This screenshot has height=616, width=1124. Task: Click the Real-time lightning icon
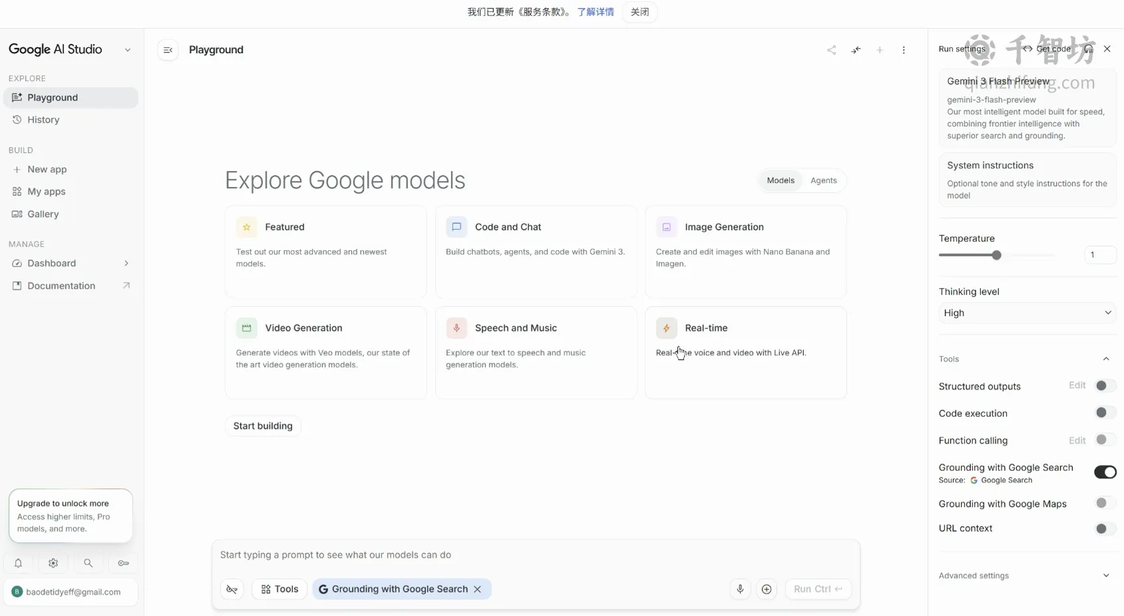coord(666,328)
